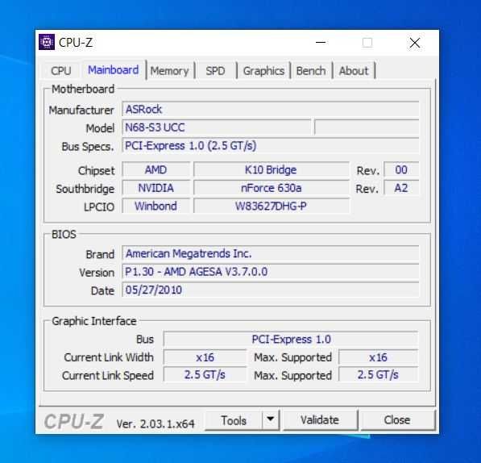Click the current link width x16 value
The width and height of the screenshot is (481, 463).
click(x=205, y=357)
